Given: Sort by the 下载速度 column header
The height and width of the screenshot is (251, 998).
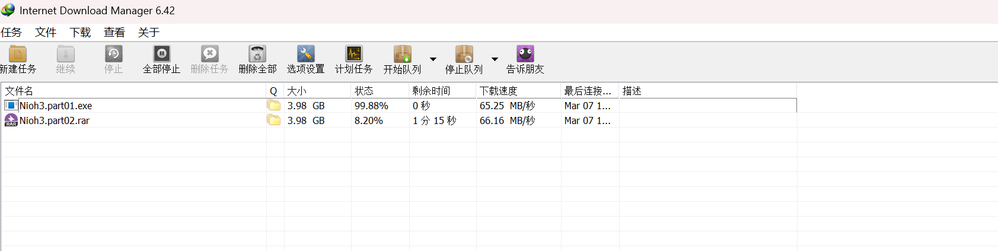Looking at the screenshot, I should point(519,91).
